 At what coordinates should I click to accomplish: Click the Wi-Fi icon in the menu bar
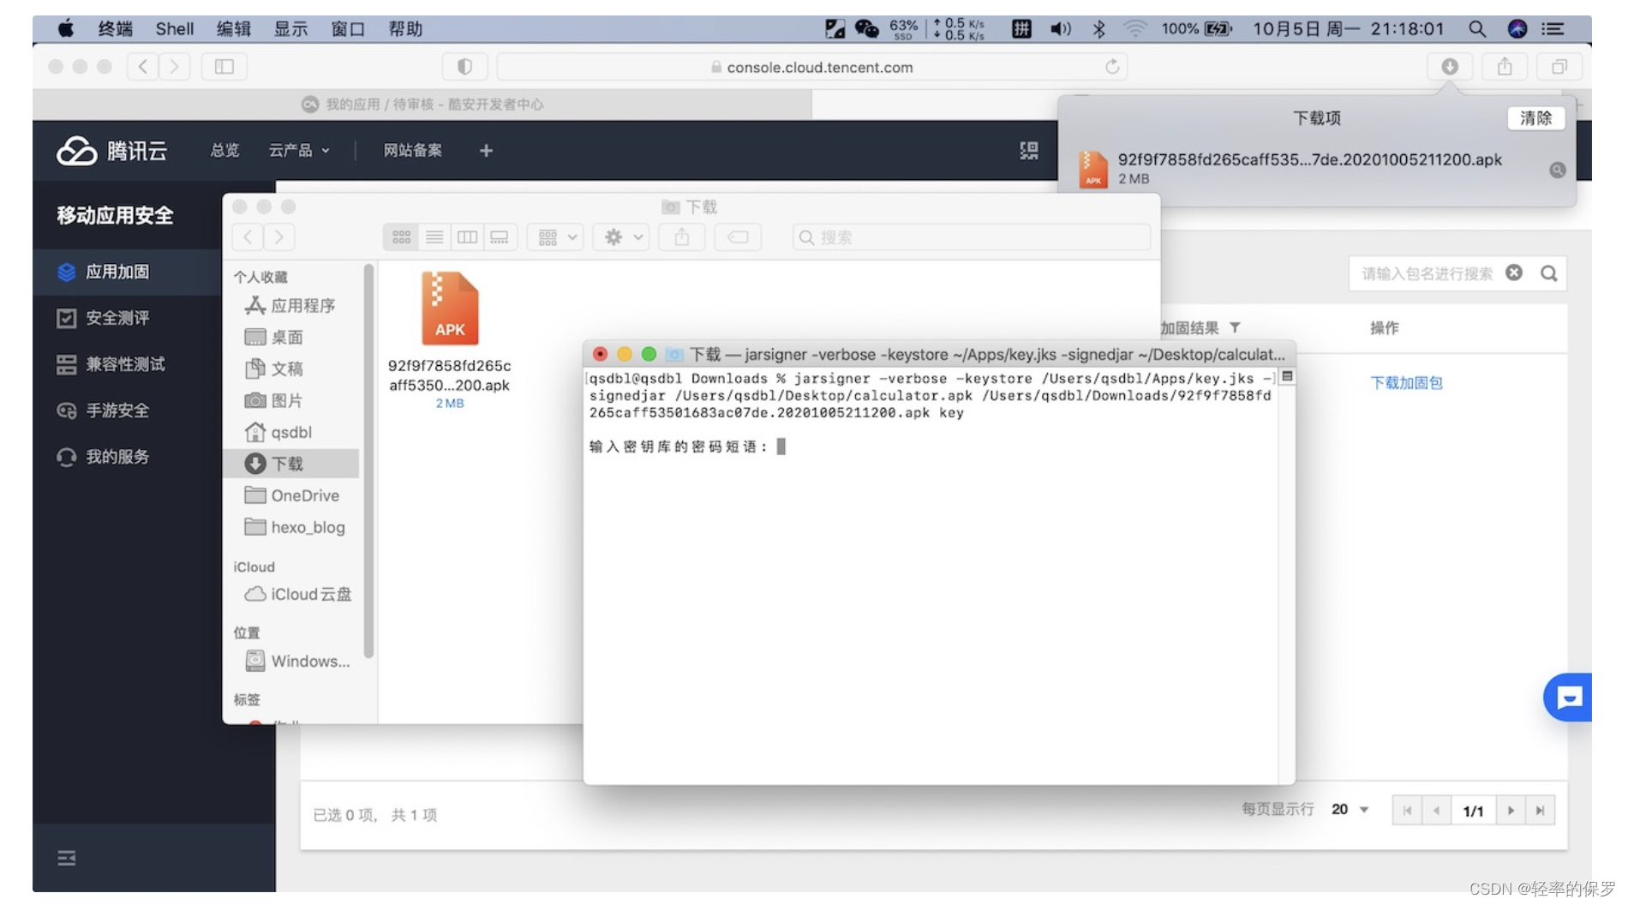1135,29
